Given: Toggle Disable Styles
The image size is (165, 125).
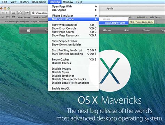Looking at the screenshot, I should coord(73,72).
